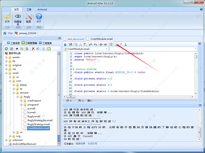Click the code editor scroll up arrow
The image size is (205, 153).
(x=196, y=54)
